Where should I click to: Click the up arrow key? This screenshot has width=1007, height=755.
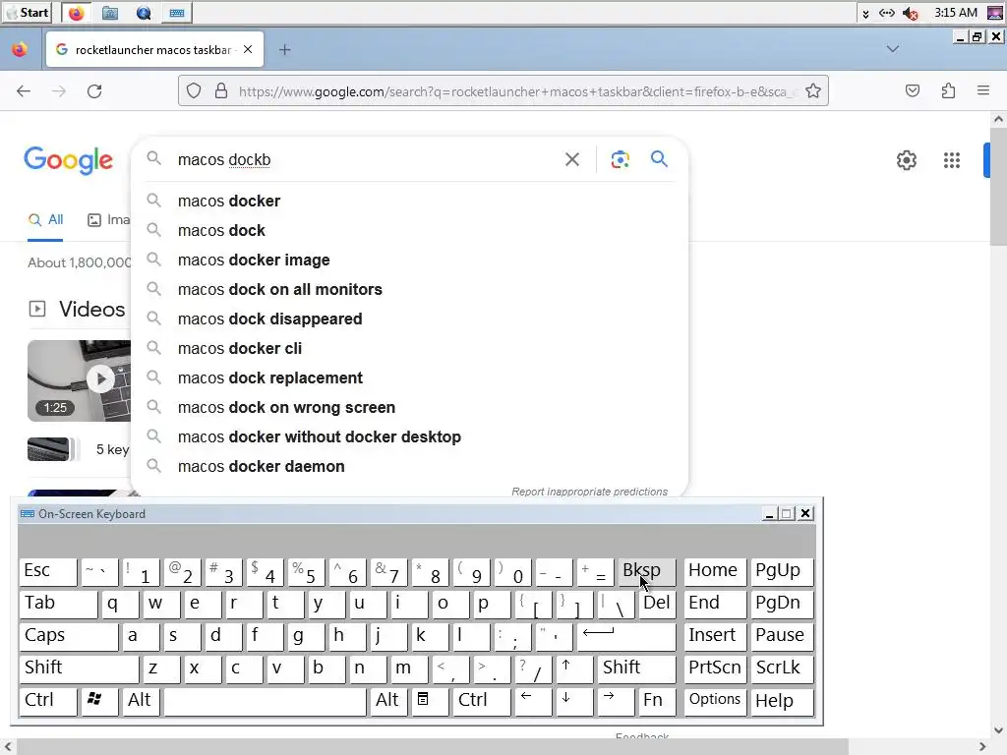pyautogui.click(x=574, y=668)
